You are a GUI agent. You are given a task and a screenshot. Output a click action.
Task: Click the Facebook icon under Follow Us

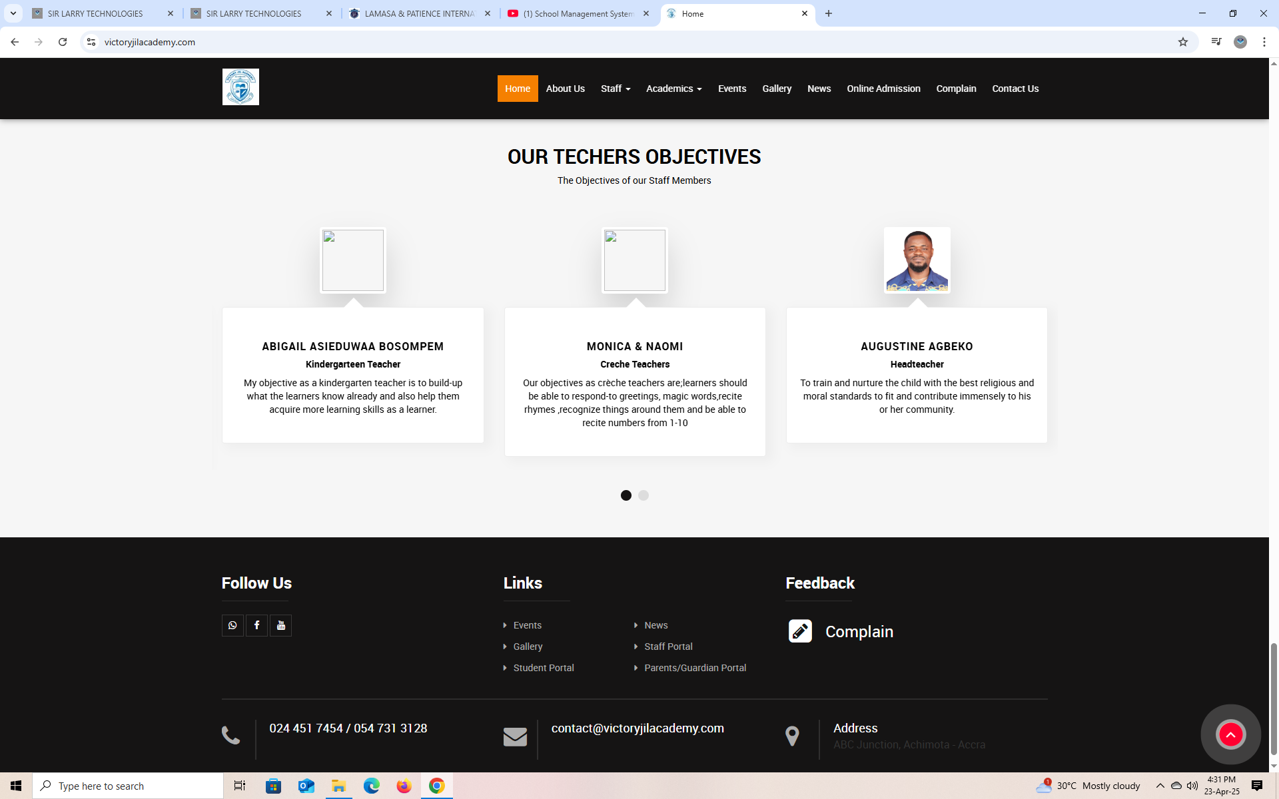click(256, 625)
